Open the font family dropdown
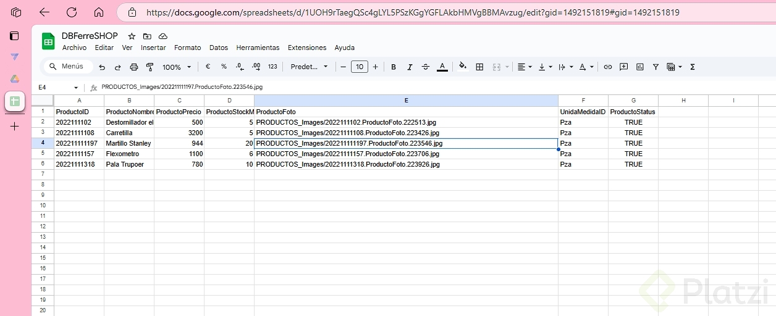 tap(310, 67)
